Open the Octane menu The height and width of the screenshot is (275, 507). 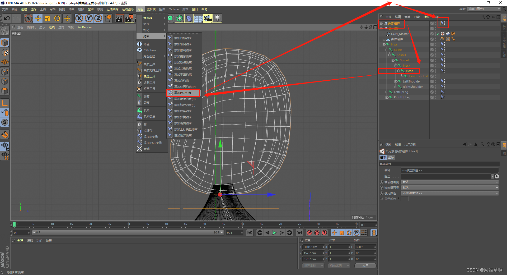click(173, 9)
